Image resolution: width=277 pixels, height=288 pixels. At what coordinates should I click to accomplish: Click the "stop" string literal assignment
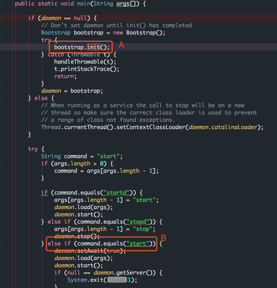point(143,229)
